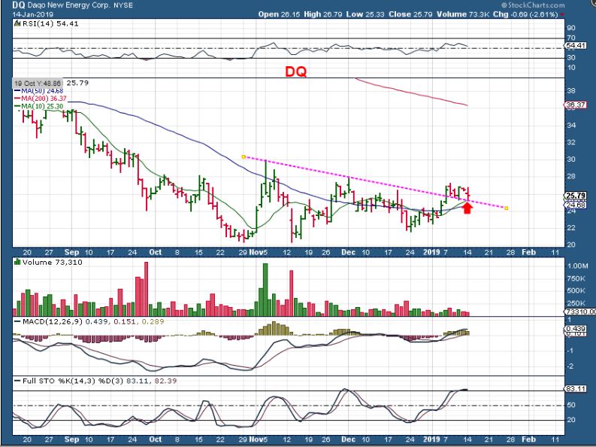
Task: Click the MA(50) 24.68 legend entry
Action: point(38,91)
